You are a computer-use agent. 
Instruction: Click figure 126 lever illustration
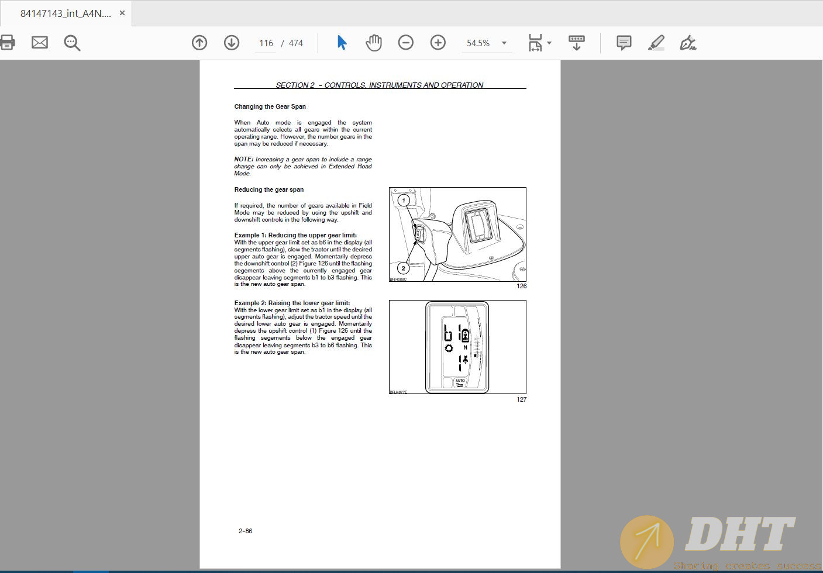[457, 234]
